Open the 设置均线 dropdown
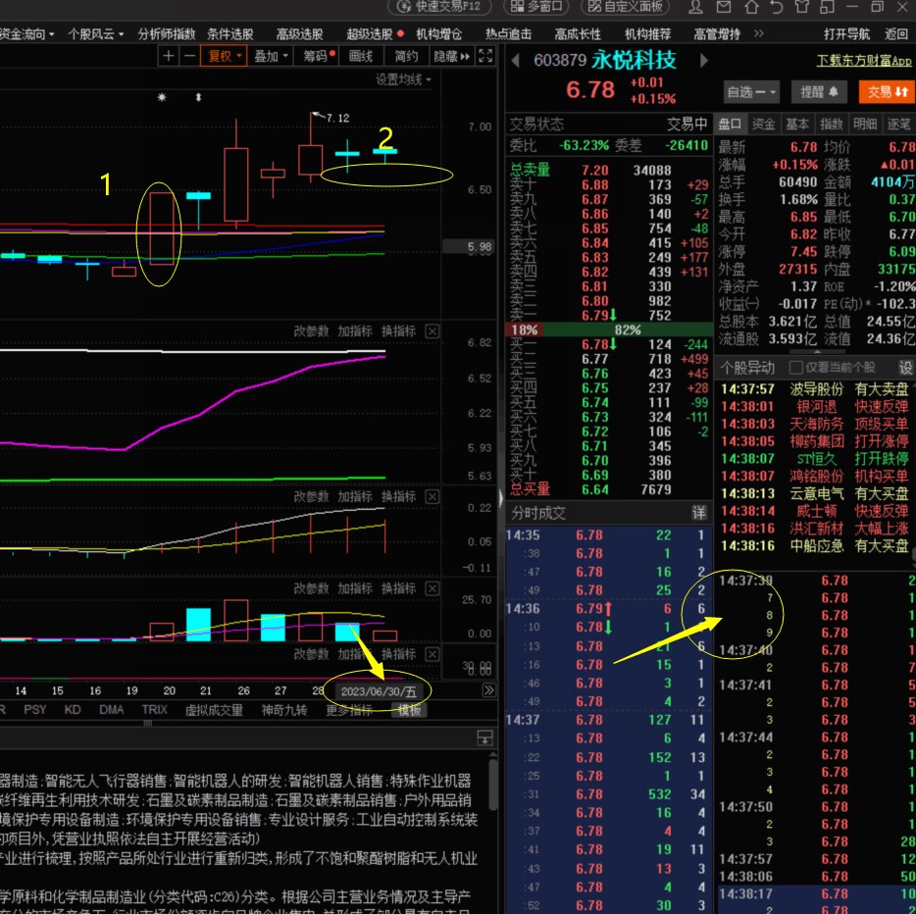 (x=403, y=79)
